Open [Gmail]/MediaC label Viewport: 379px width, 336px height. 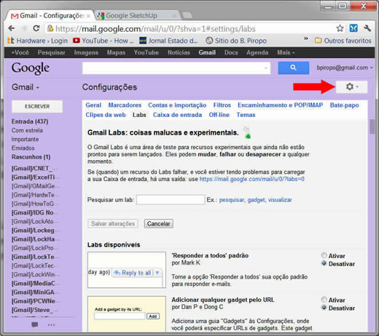[x=34, y=284]
